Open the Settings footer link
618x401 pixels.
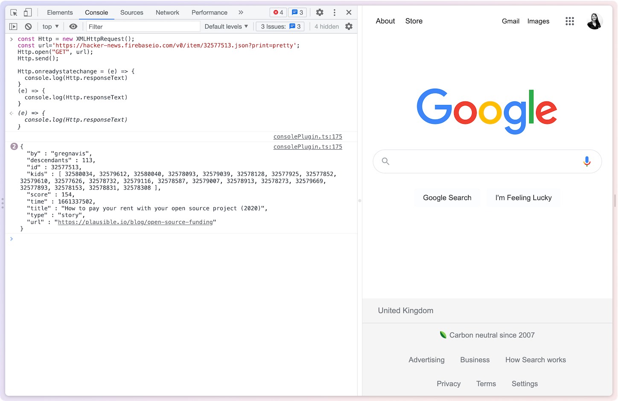click(x=525, y=384)
